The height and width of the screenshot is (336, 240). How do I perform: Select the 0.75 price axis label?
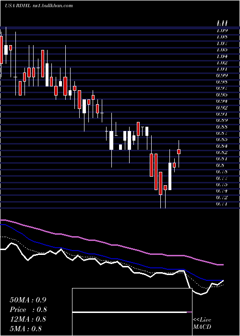coord(222,184)
